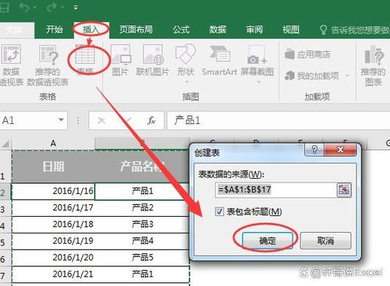Click the collapse dialog range selector icon
The image size is (390, 286).
(x=344, y=190)
